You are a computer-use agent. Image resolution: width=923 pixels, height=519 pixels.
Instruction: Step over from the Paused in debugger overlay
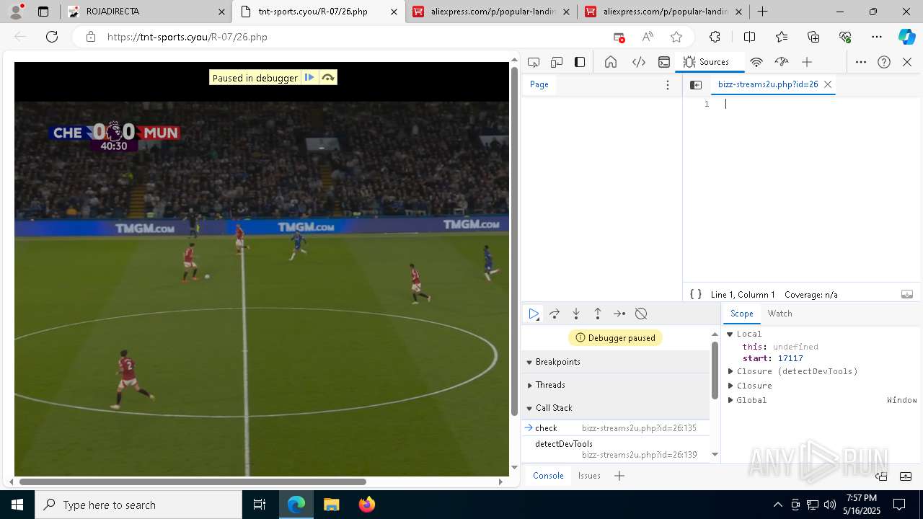(x=328, y=78)
